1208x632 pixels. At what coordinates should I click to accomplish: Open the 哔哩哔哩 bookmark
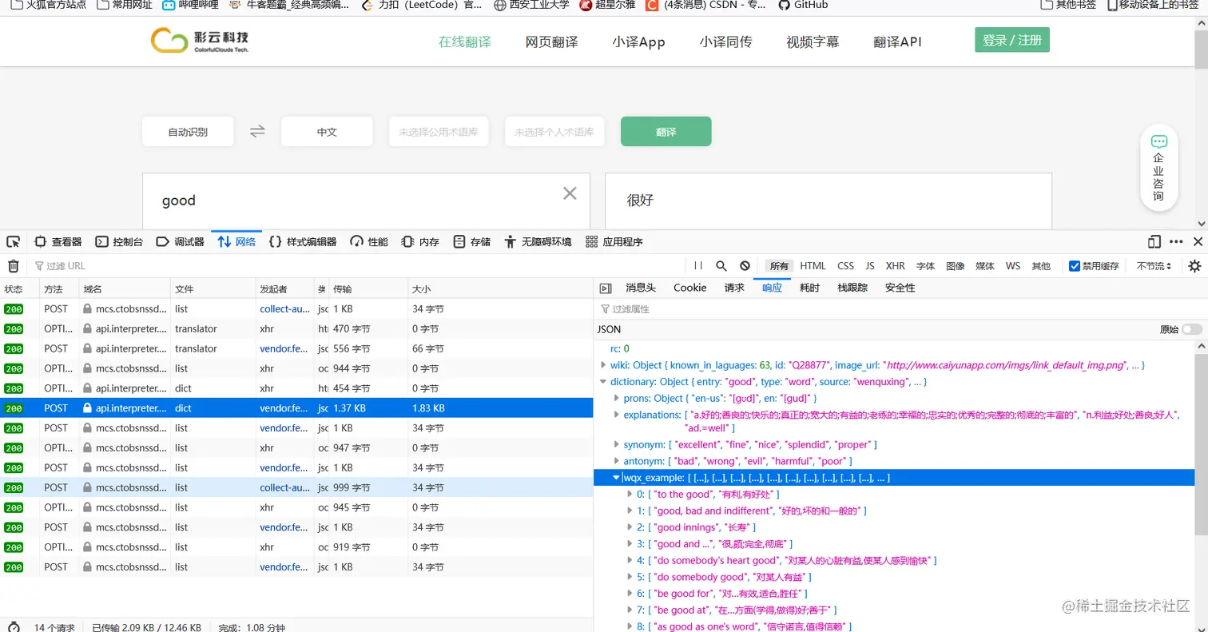[x=190, y=5]
